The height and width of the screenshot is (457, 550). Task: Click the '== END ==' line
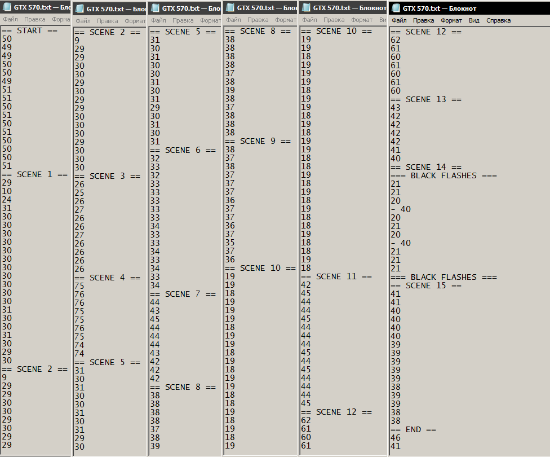pos(414,429)
